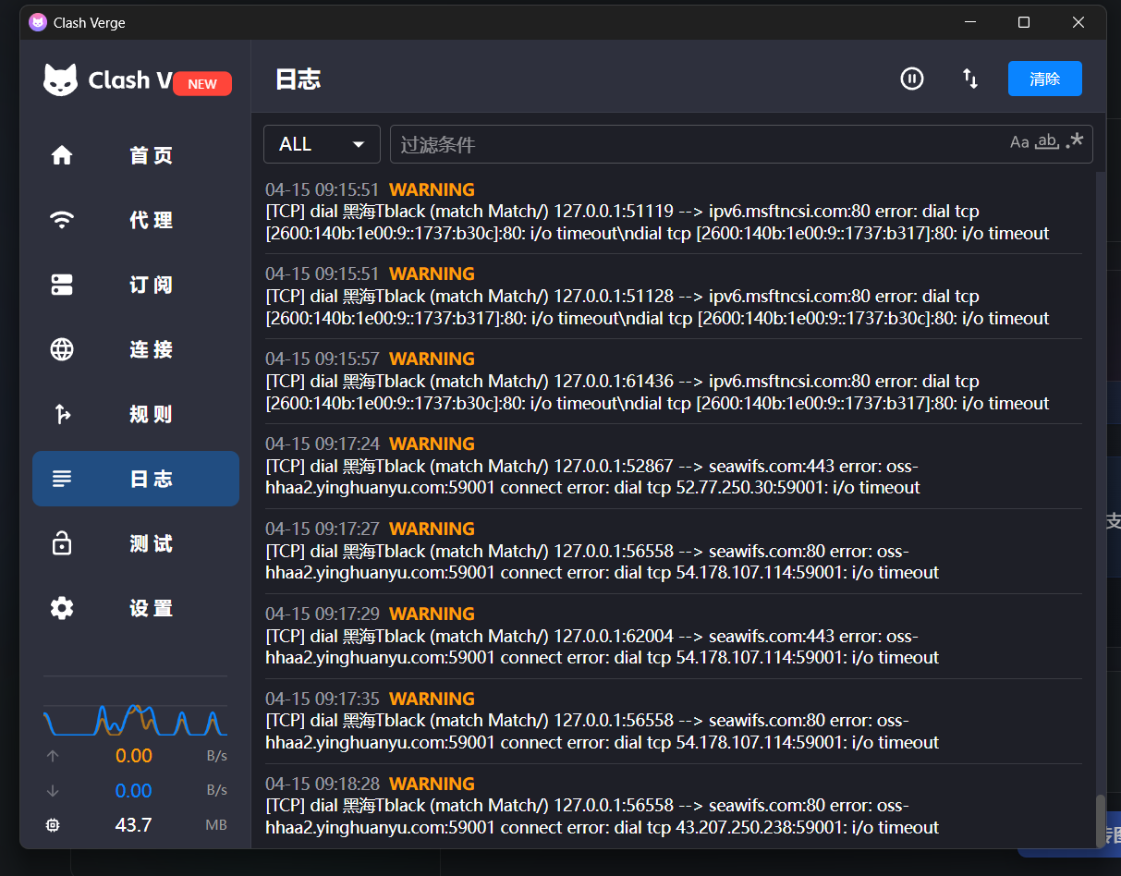Click the subscription server icon
This screenshot has width=1121, height=876.
pos(62,285)
